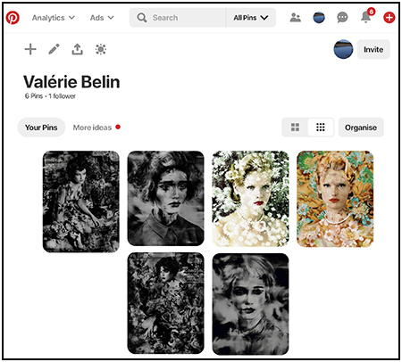The height and width of the screenshot is (362, 402).
Task: Open the Pinterest home logo
Action: coord(13,18)
